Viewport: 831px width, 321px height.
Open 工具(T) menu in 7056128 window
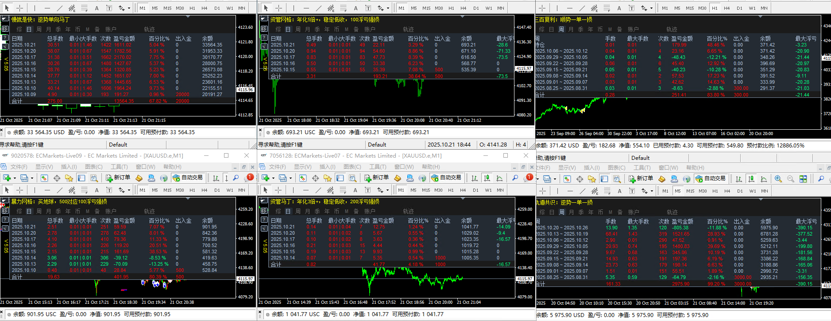tap(378, 167)
